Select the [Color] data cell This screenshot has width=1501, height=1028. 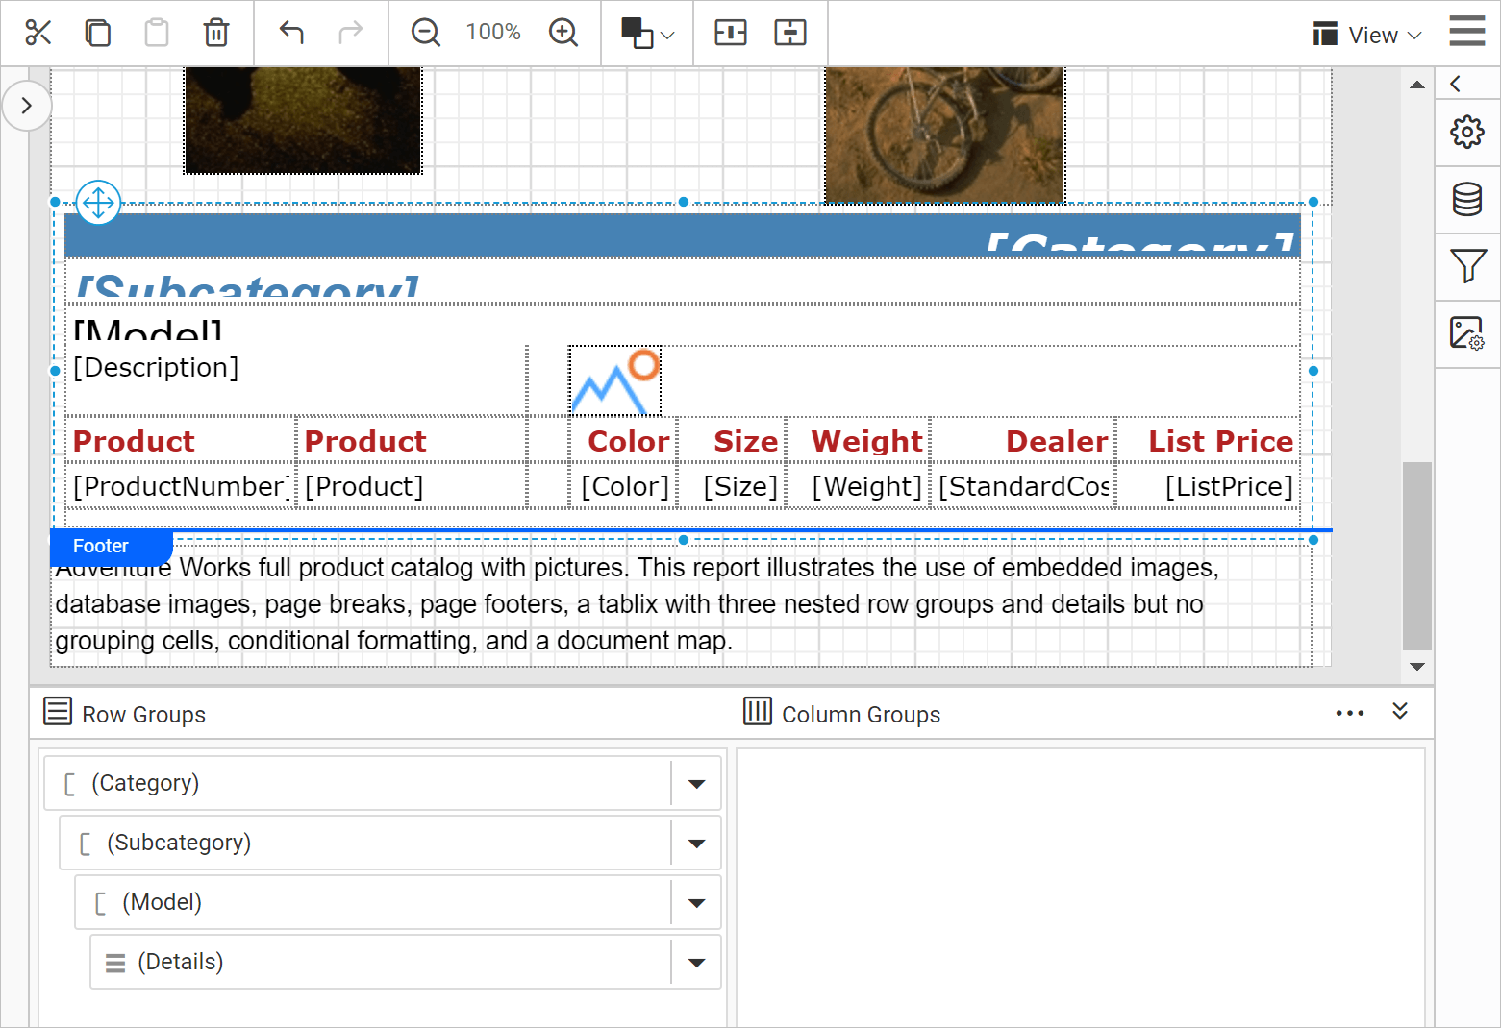[623, 486]
